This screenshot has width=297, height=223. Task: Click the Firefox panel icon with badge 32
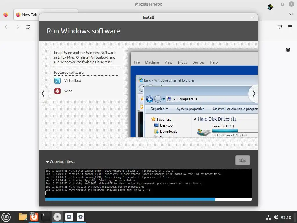click(34, 217)
